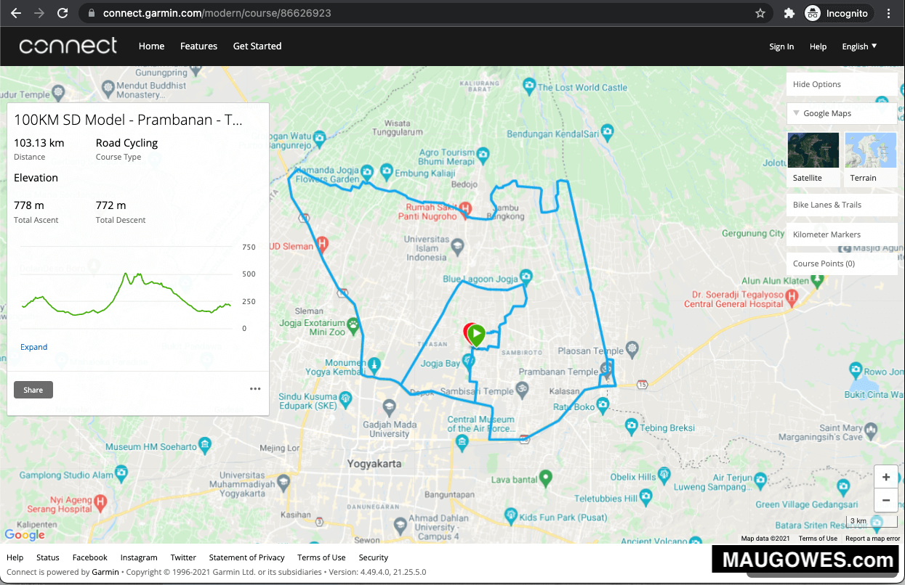The height and width of the screenshot is (585, 905).
Task: Toggle Course Points (0) display
Action: pos(842,263)
